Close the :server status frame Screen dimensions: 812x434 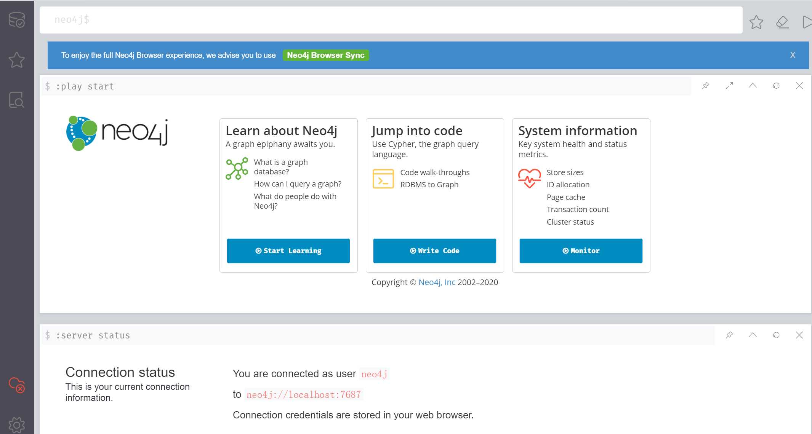tap(799, 335)
